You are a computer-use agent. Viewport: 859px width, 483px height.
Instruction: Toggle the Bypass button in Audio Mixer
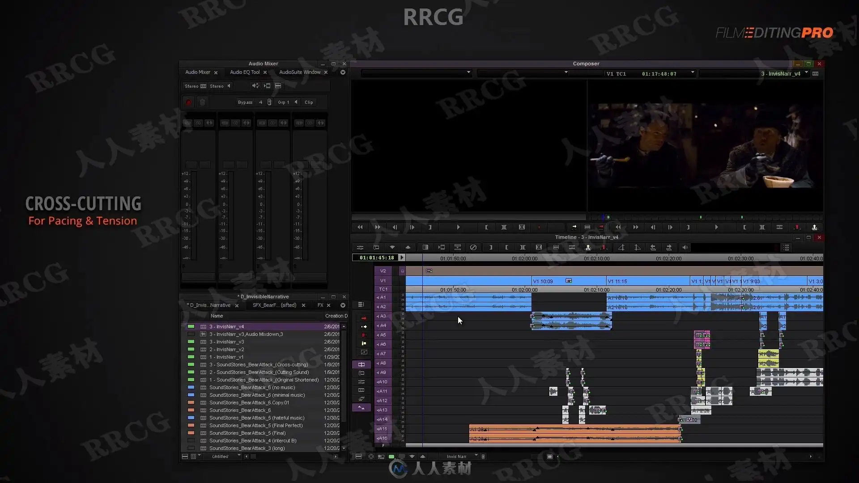[x=245, y=102]
